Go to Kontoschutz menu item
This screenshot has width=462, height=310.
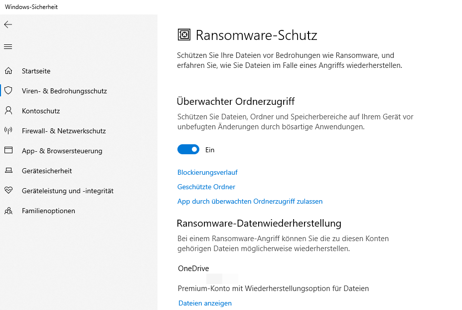[x=41, y=111]
